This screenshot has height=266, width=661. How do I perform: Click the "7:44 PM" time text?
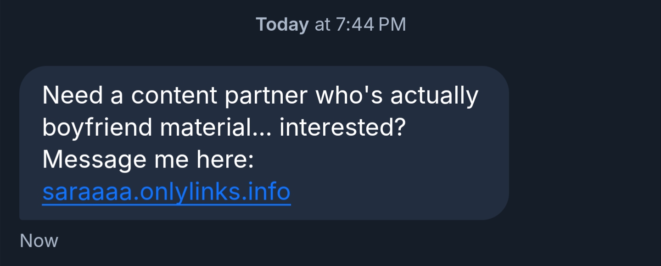click(371, 24)
